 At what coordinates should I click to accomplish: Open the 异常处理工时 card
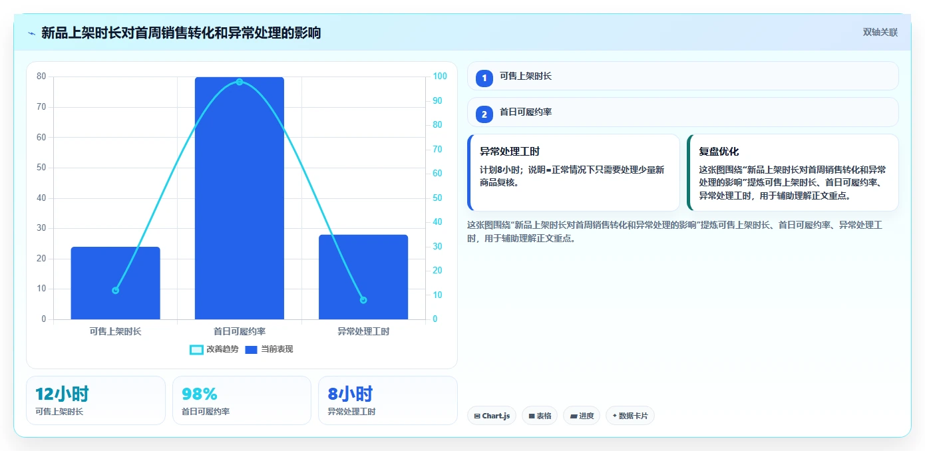tap(574, 172)
